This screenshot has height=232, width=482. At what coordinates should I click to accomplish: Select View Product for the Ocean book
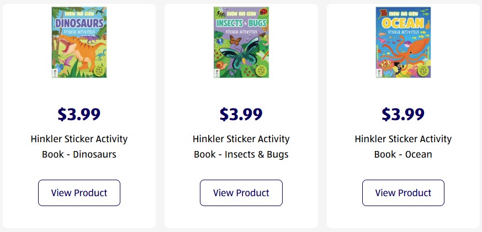point(403,193)
